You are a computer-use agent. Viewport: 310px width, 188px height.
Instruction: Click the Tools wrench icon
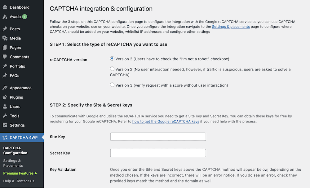click(5, 116)
